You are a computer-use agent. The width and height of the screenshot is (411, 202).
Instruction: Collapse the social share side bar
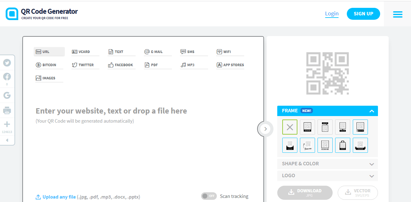tap(7, 140)
